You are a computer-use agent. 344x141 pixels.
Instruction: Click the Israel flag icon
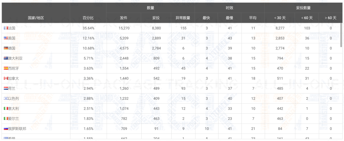(x=6, y=98)
